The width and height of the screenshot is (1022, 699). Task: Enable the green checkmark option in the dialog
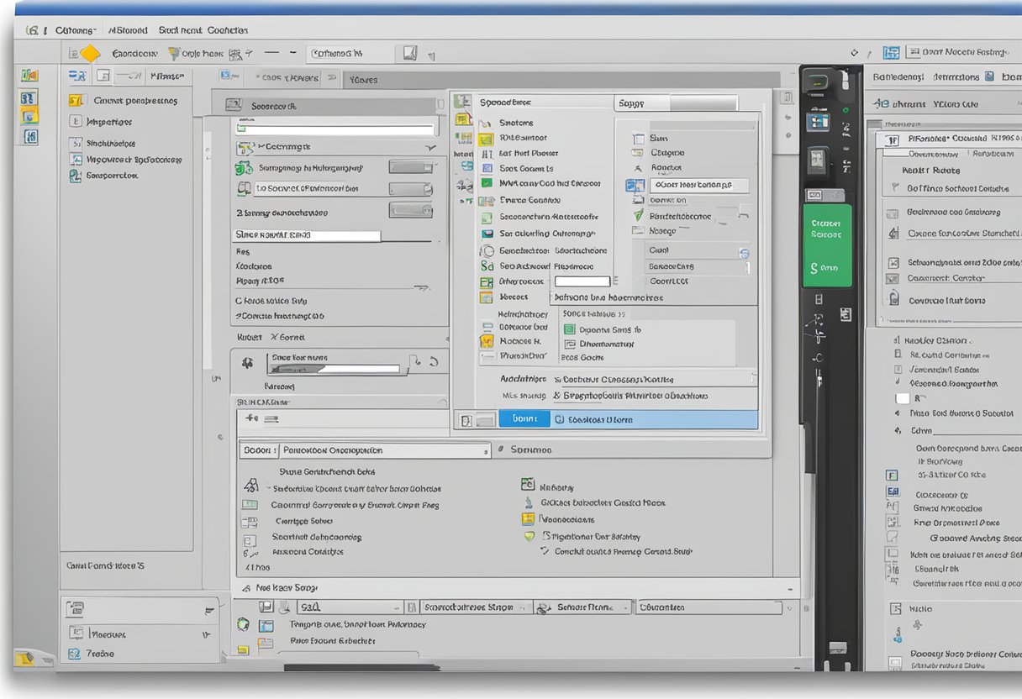tap(639, 216)
